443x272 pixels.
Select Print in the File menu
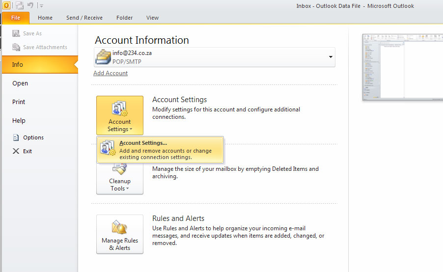tap(19, 102)
